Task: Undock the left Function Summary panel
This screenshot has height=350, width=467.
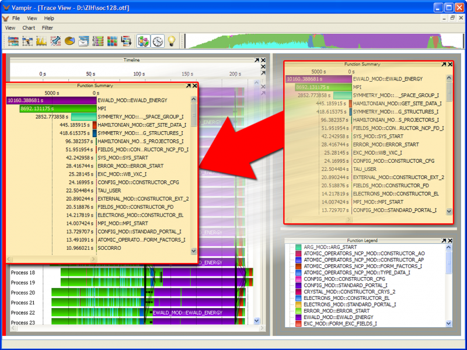Action: (x=188, y=86)
